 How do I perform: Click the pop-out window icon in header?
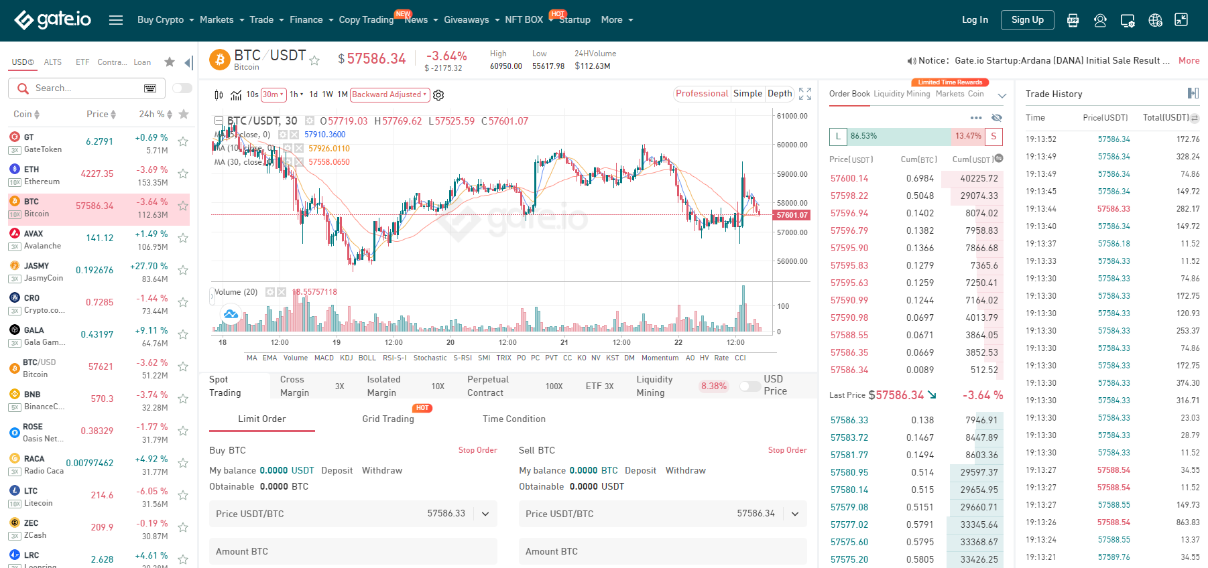1181,20
